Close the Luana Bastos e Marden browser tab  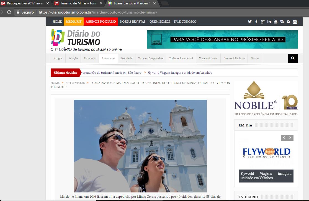coord(154,3)
